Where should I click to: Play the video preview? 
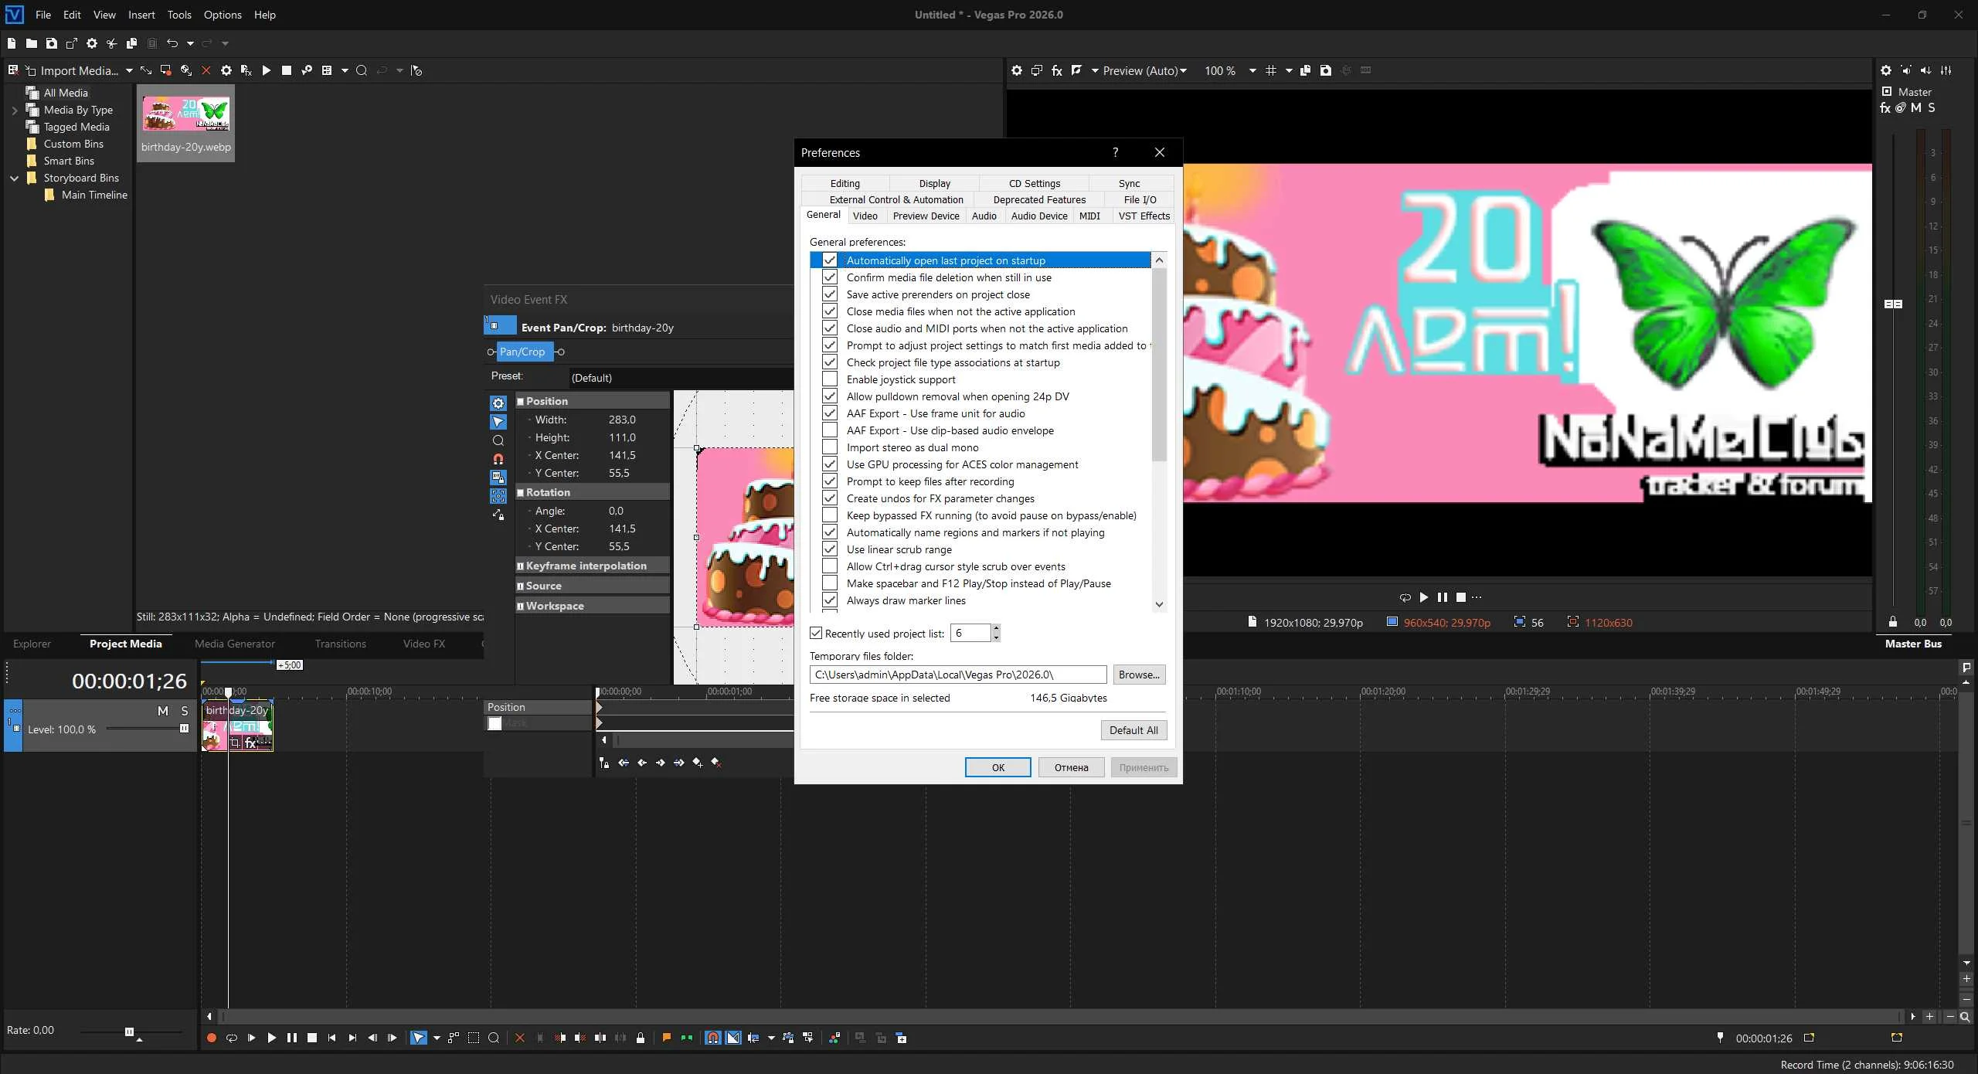click(1424, 597)
